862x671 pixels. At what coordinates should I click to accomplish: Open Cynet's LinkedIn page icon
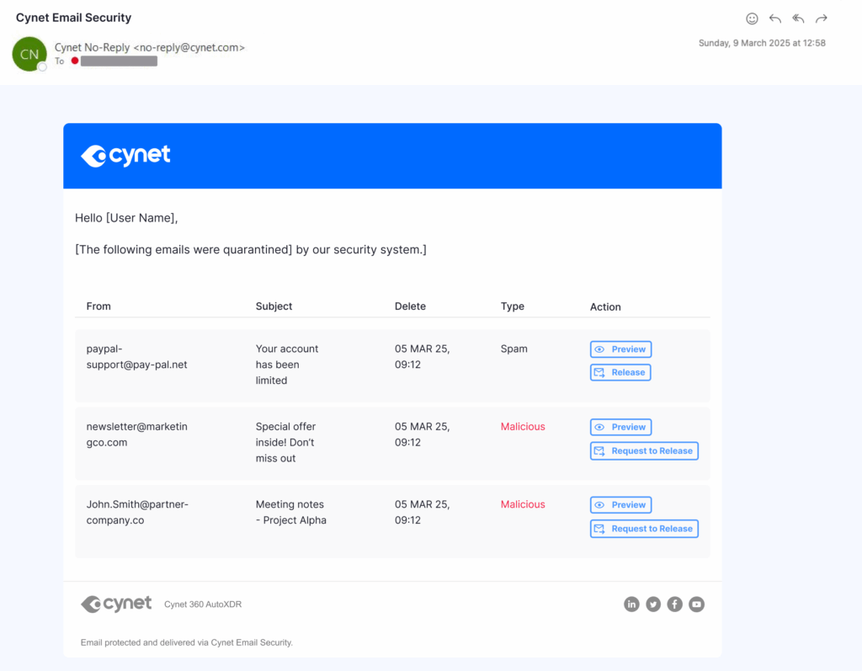pos(631,604)
